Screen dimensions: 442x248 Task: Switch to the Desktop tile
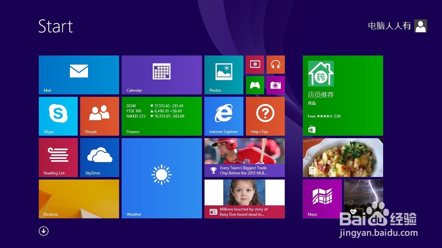pyautogui.click(x=79, y=199)
